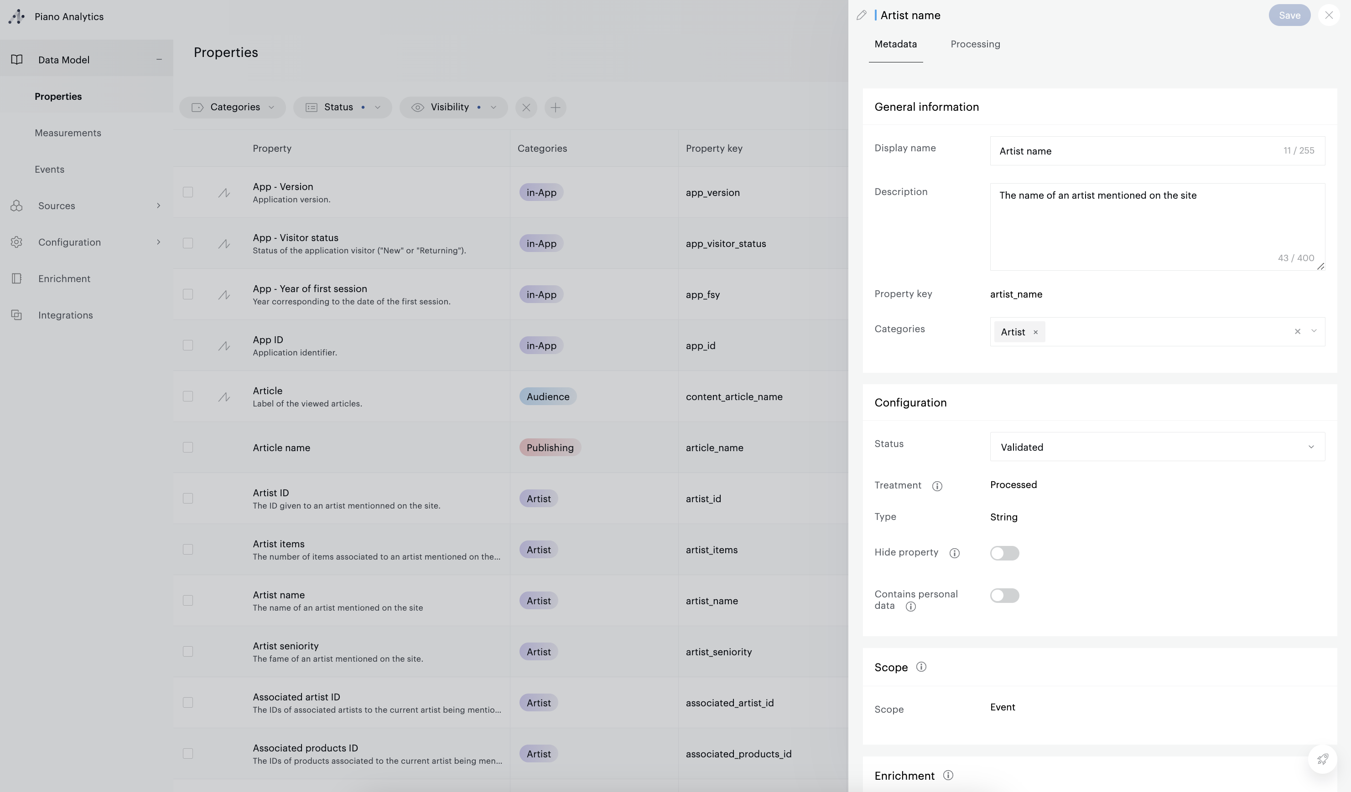Click the Integrations icon in the sidebar
Image resolution: width=1351 pixels, height=792 pixels.
(x=16, y=315)
